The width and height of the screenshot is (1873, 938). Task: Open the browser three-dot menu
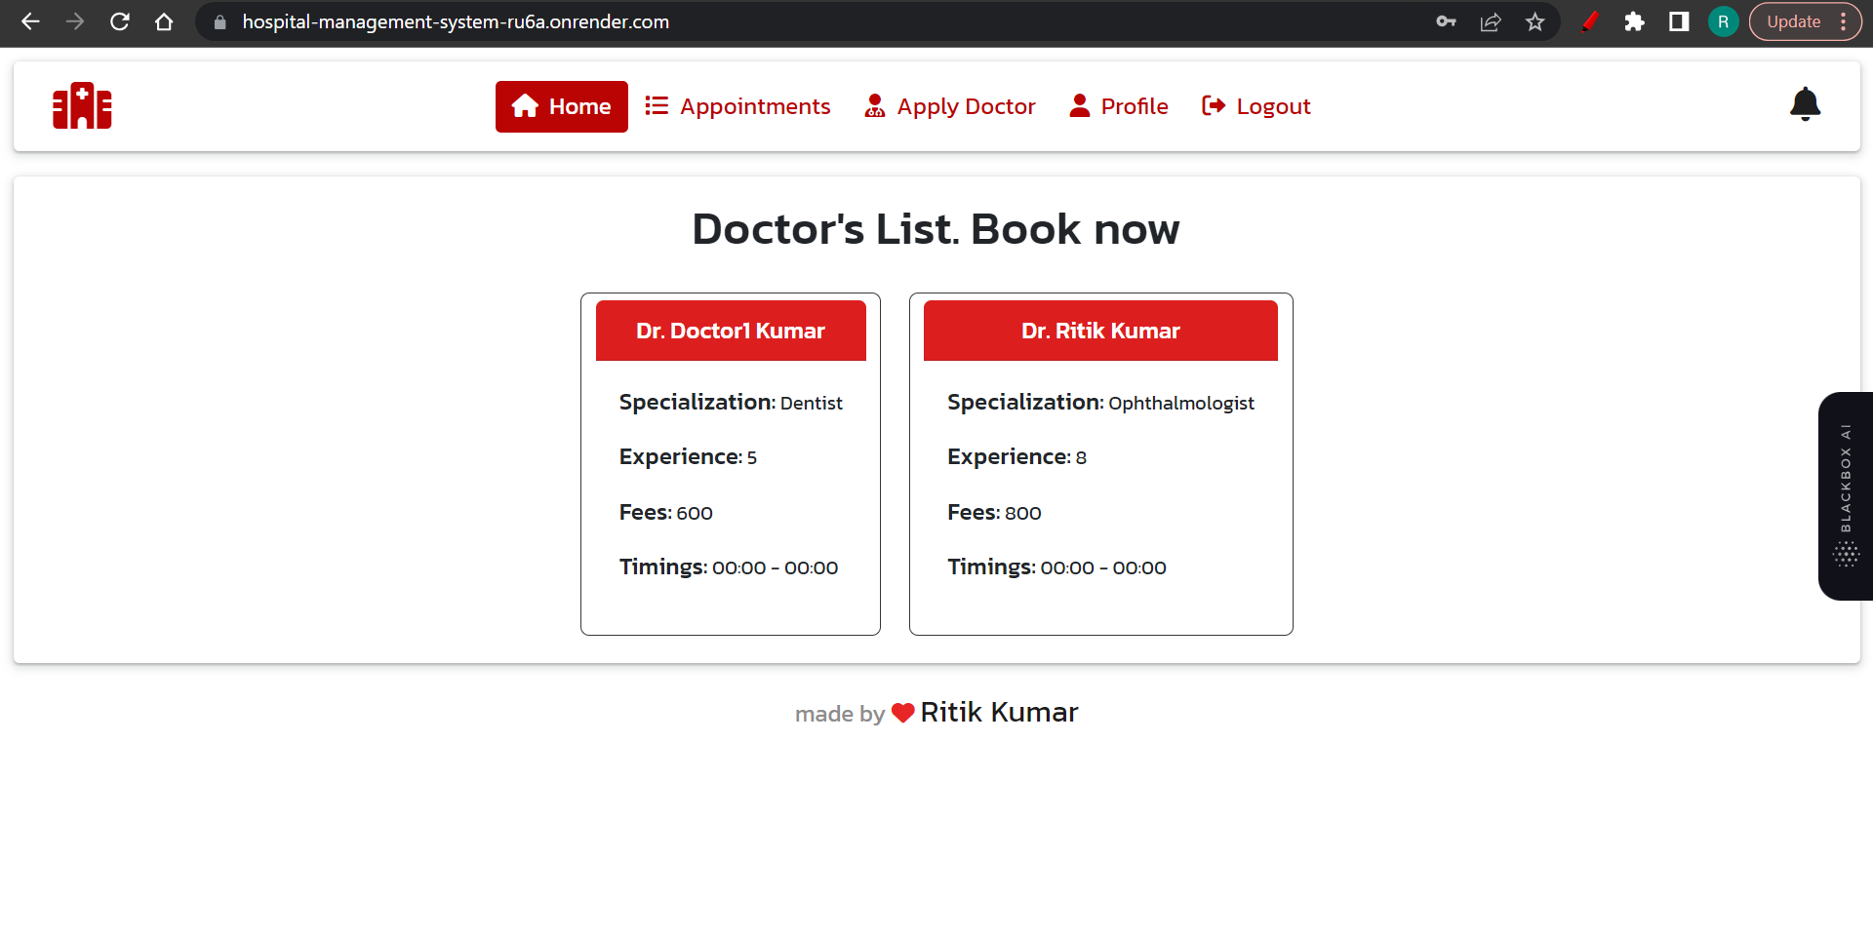[1844, 21]
